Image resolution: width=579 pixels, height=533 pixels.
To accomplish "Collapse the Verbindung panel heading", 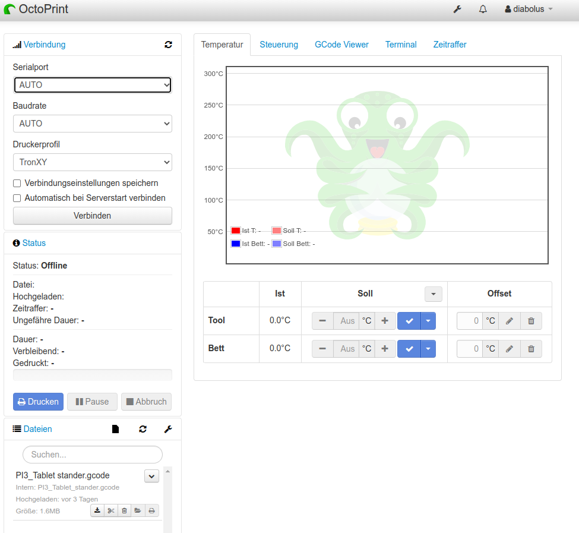I will 45,45.
